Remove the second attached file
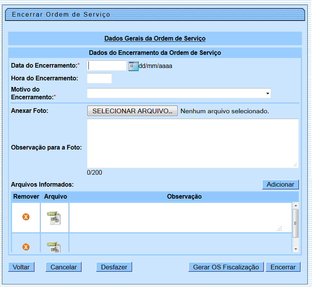This screenshot has height=291, width=312. [x=25, y=246]
